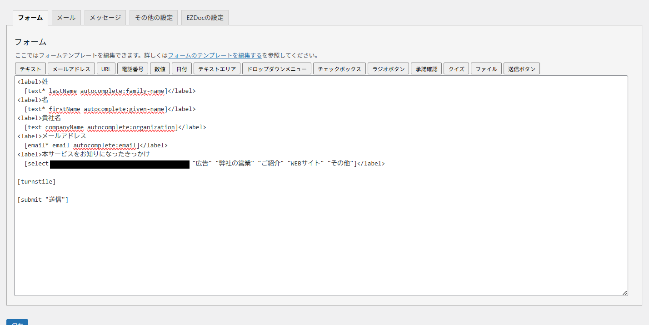Insert a テキスト field tag

pyautogui.click(x=30, y=69)
